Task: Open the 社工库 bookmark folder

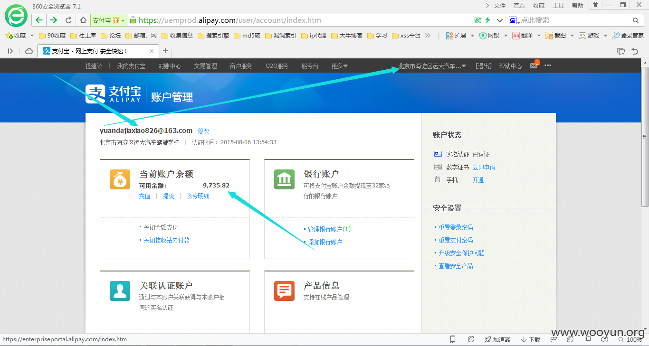Action: pyautogui.click(x=83, y=35)
